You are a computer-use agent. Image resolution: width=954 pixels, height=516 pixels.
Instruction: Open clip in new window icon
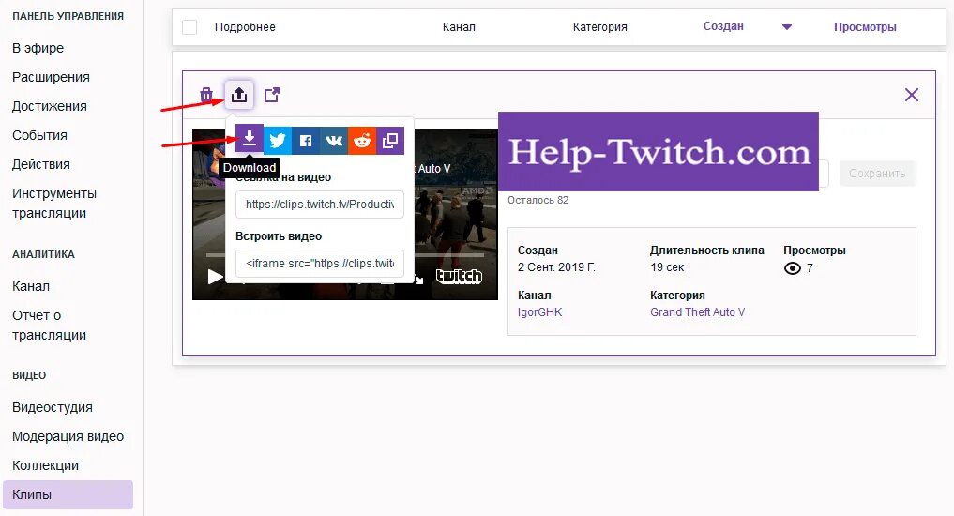[x=272, y=95]
